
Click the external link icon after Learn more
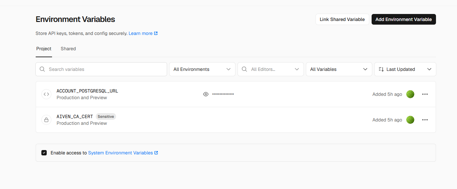click(x=156, y=33)
